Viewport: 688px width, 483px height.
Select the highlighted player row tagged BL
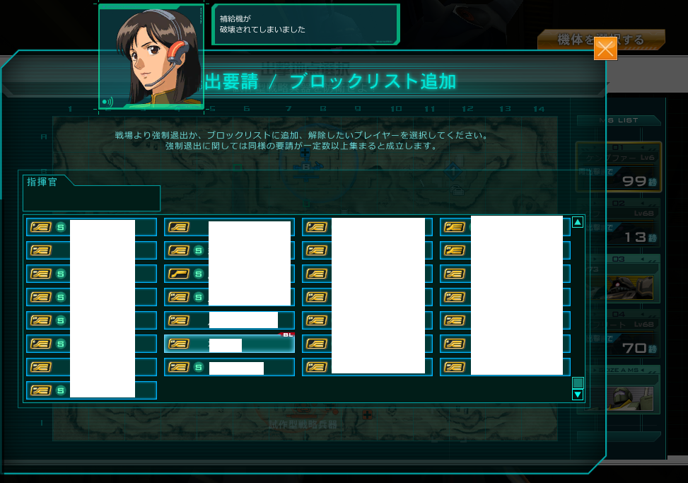(x=229, y=344)
